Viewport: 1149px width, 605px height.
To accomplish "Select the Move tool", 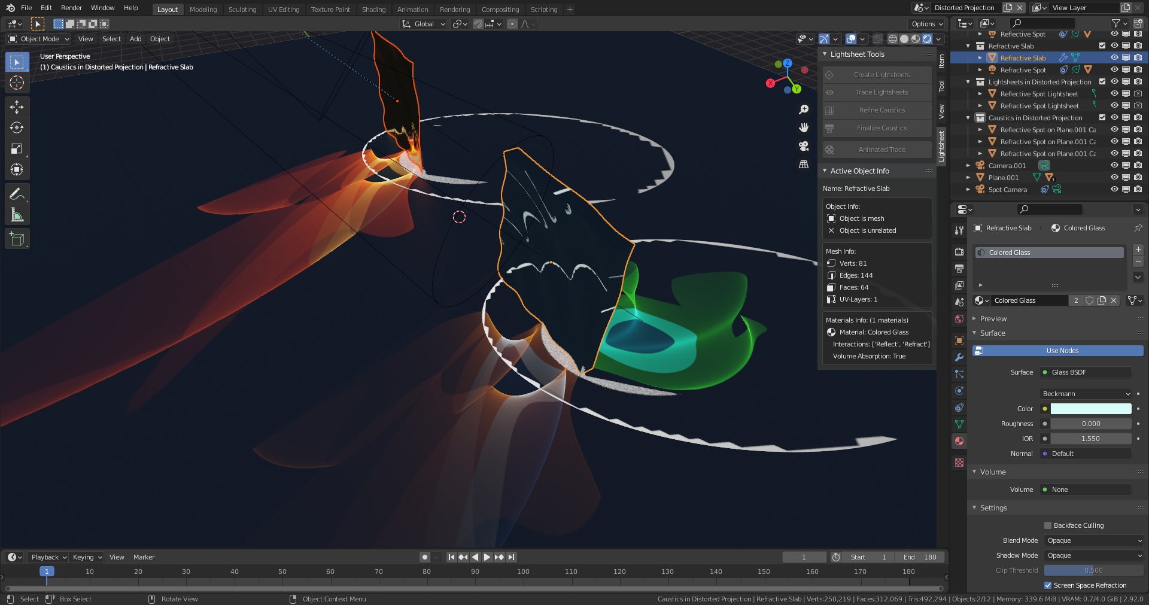I will pyautogui.click(x=17, y=107).
